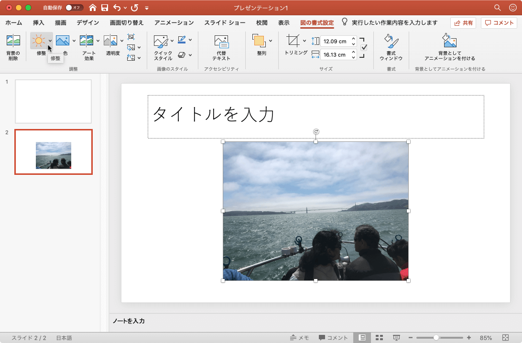Image resolution: width=522 pixels, height=343 pixels.
Task: Click the Remove Background (背景の削除) icon
Action: [13, 42]
